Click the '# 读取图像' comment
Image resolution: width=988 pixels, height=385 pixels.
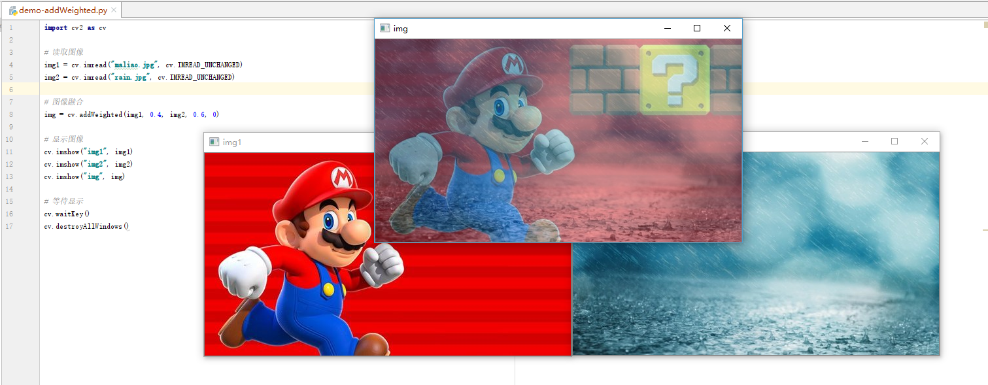[63, 52]
